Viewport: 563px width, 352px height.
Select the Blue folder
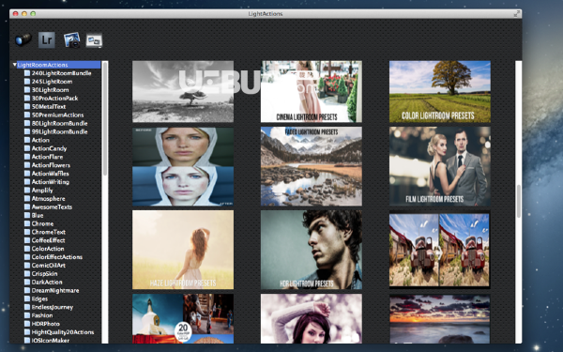[x=34, y=215]
